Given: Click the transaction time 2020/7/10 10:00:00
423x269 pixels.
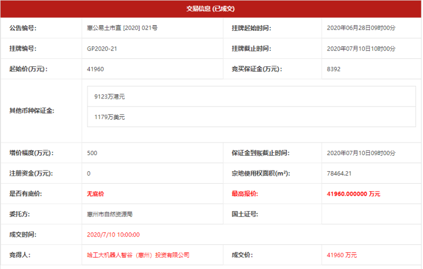Looking at the screenshot, I should 113,234.
